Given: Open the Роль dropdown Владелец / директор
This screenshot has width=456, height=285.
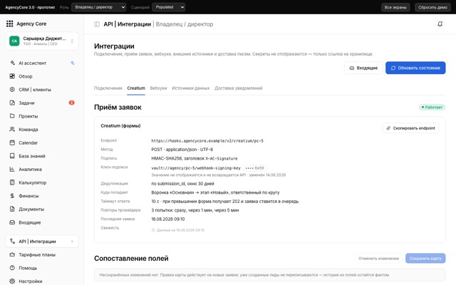Looking at the screenshot, I should pos(99,7).
